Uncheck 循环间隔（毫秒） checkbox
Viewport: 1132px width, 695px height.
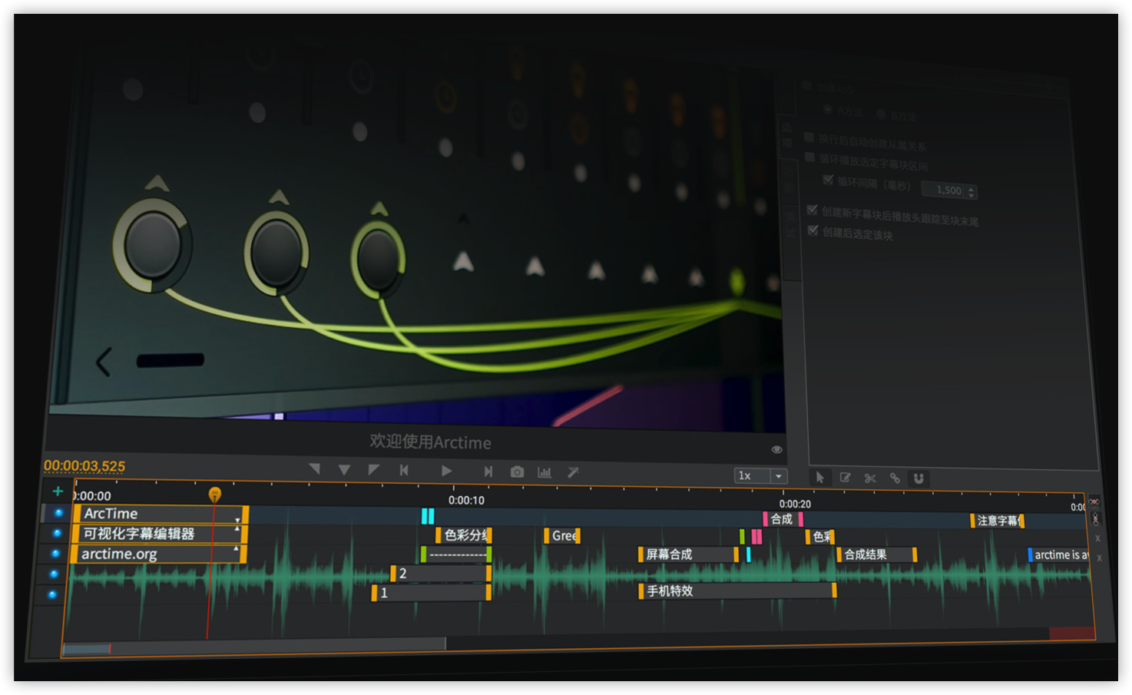click(828, 180)
